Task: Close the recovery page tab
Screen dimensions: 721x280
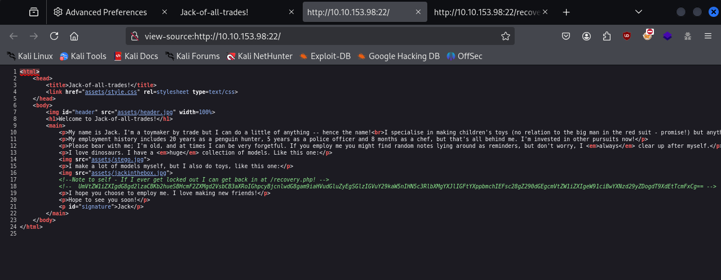Action: click(x=545, y=12)
